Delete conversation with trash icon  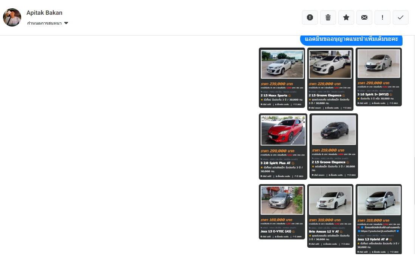point(328,17)
